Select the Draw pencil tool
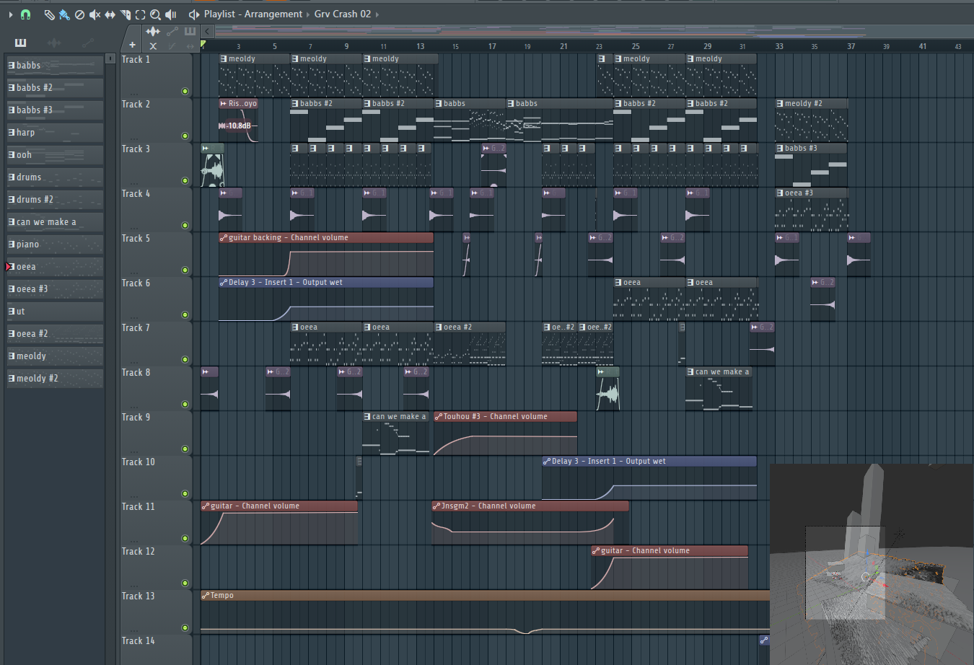This screenshot has width=974, height=665. pyautogui.click(x=49, y=14)
